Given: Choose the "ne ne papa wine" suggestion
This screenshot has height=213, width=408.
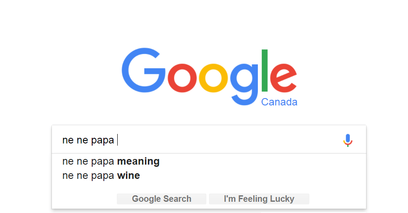Looking at the screenshot, I should tap(101, 176).
